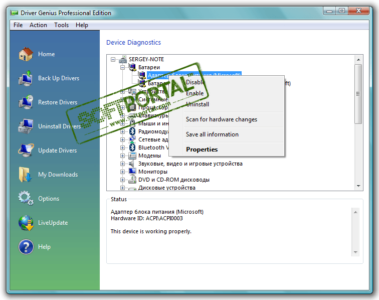
Task: Click the speaker icon for Звуковые devices
Action: click(x=132, y=164)
